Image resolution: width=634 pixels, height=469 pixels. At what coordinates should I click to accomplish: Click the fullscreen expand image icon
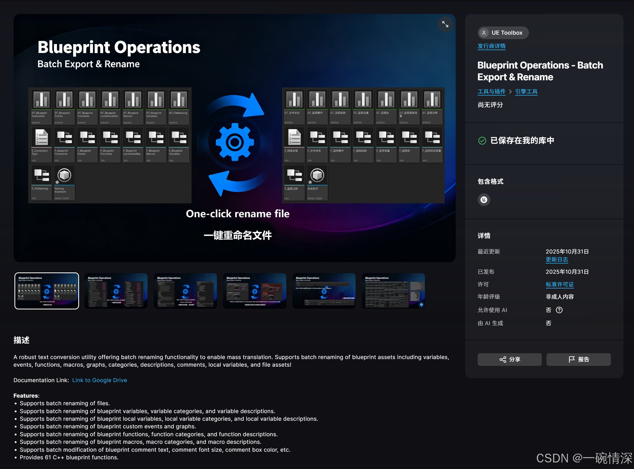coord(445,24)
